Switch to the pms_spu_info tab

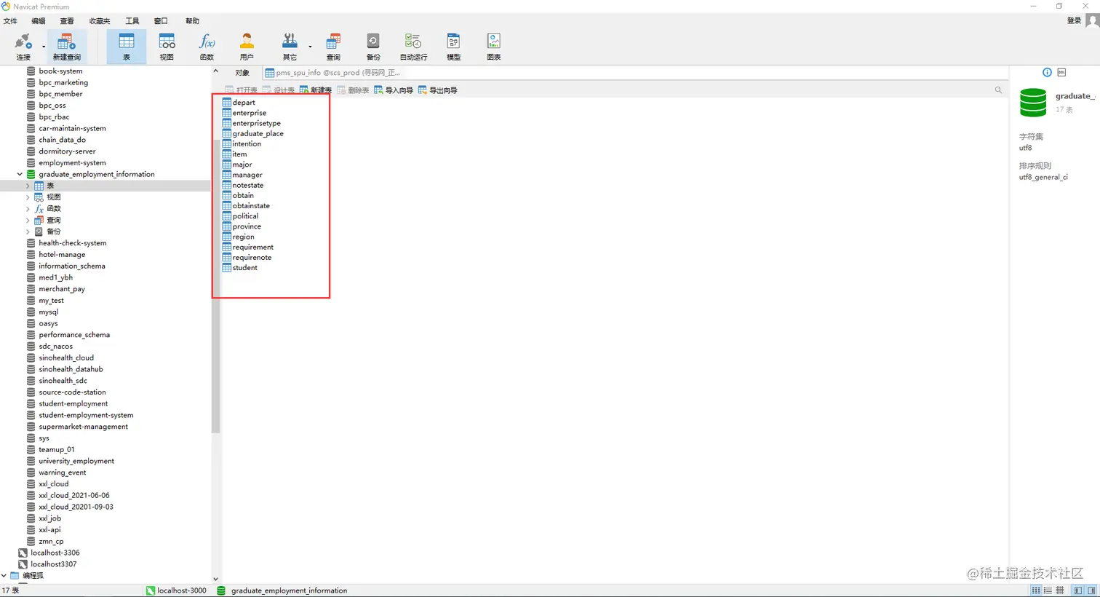coord(332,73)
